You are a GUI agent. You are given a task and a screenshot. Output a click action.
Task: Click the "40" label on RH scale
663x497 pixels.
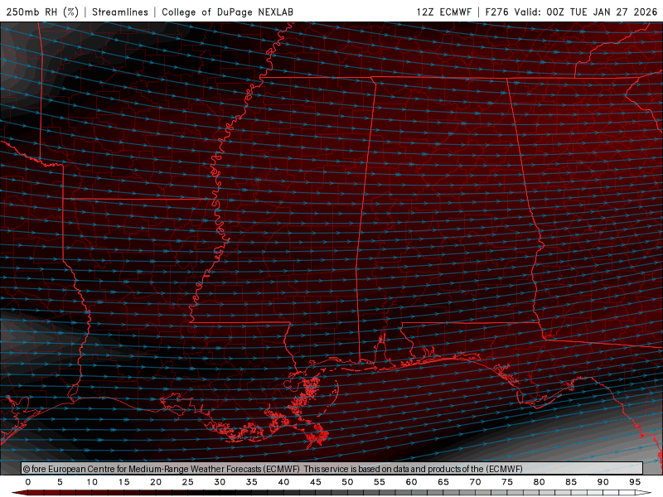(283, 482)
